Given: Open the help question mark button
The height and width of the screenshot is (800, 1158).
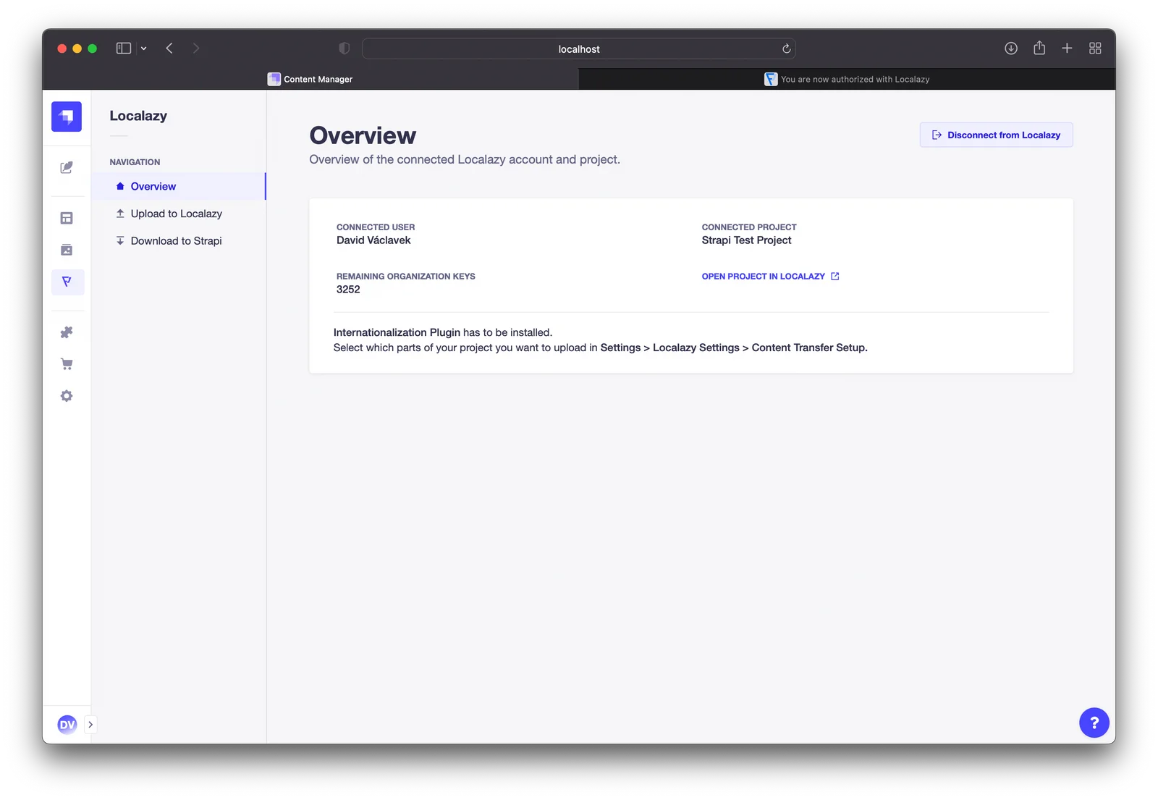Looking at the screenshot, I should [x=1094, y=723].
